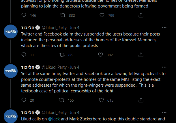Open more options on "Twitter and Facebook claim" tweet
The image size is (176, 123).
point(164,28)
